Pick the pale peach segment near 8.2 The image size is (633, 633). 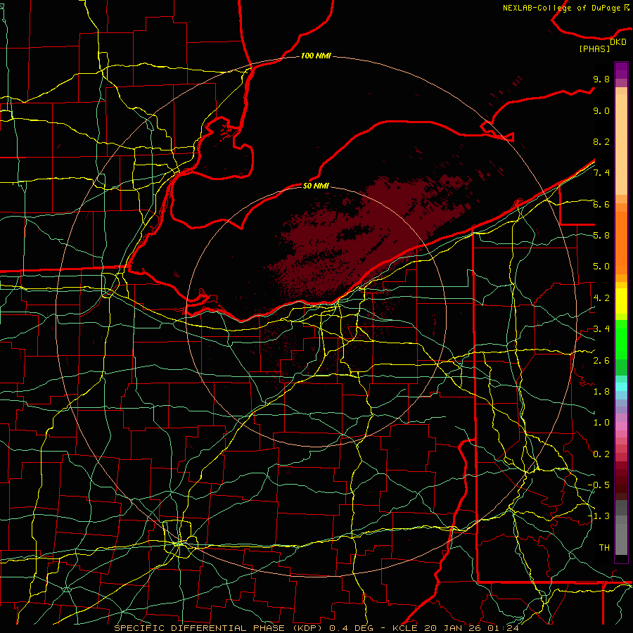click(x=621, y=146)
